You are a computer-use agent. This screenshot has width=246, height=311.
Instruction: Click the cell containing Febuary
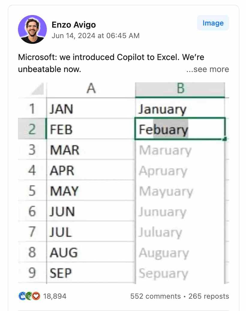[x=180, y=129]
